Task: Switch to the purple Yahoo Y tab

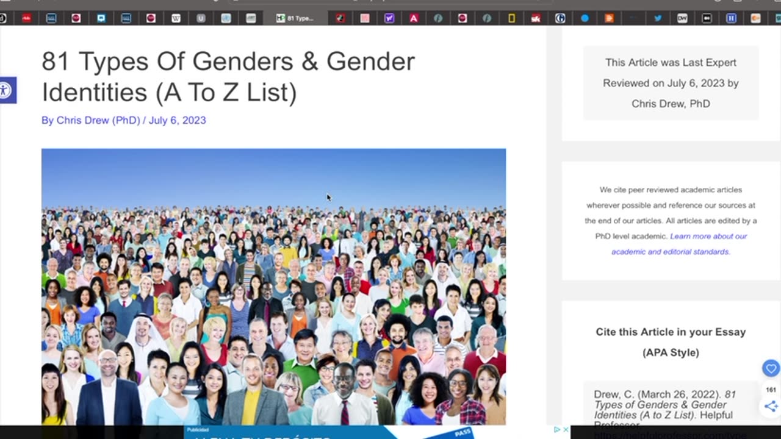Action: pyautogui.click(x=389, y=18)
